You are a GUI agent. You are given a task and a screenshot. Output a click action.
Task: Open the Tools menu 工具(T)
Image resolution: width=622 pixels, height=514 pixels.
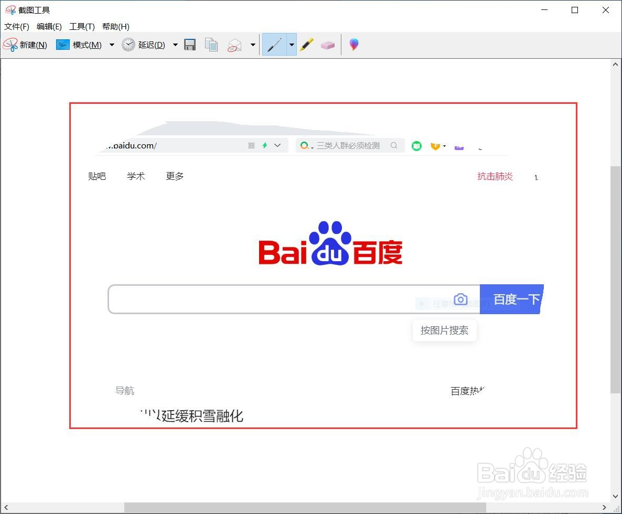click(82, 27)
